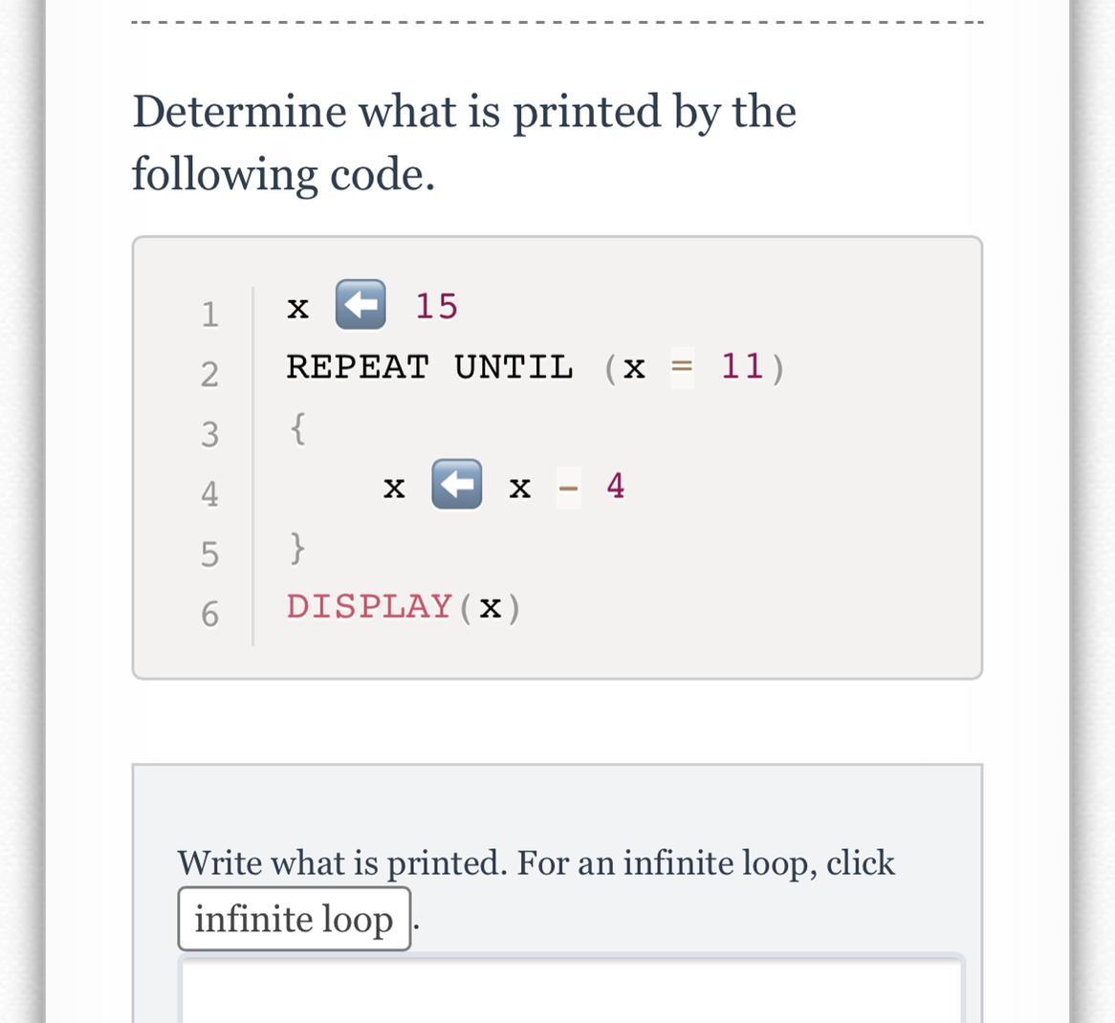Click the left-arrow assignment icon on line 4
Screen dimensions: 1115x1023
tap(456, 484)
